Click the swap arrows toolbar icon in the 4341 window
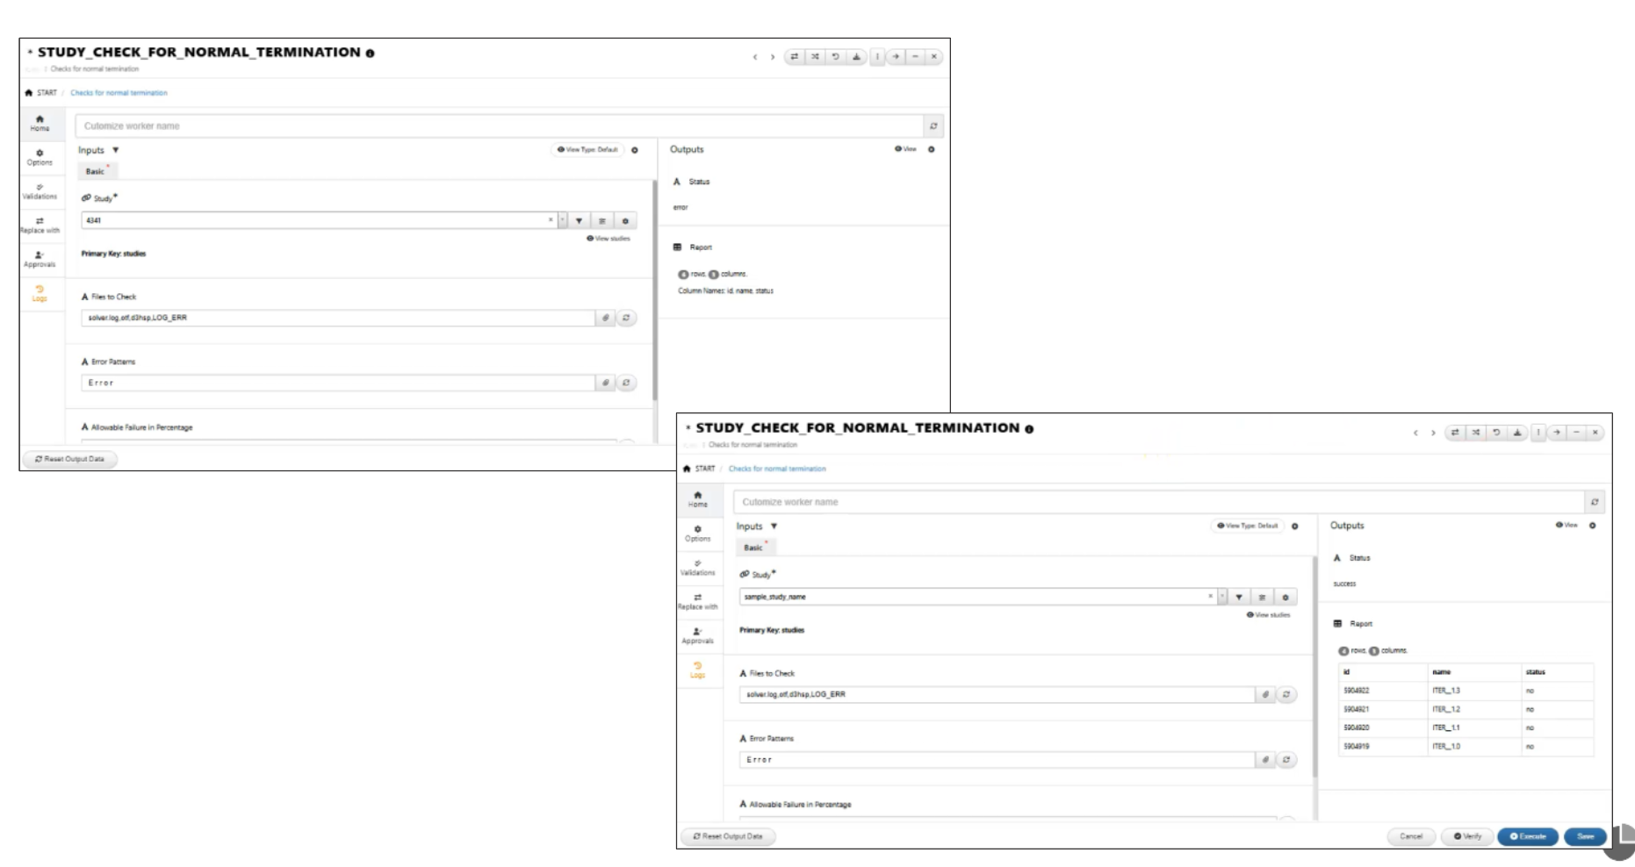The image size is (1635, 867). 794,57
